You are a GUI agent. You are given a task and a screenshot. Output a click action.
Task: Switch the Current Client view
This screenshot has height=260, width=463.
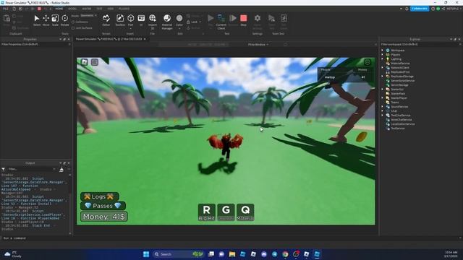coord(221,22)
